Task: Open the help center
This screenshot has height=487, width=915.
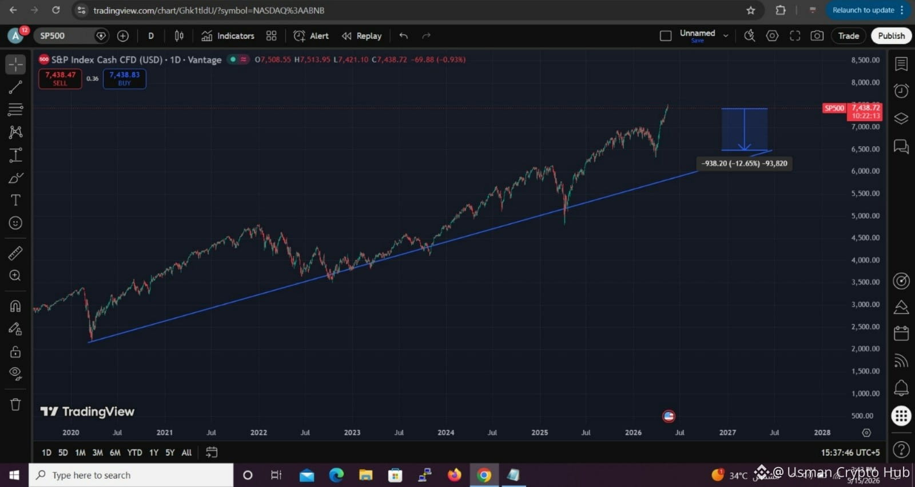Action: click(x=901, y=450)
